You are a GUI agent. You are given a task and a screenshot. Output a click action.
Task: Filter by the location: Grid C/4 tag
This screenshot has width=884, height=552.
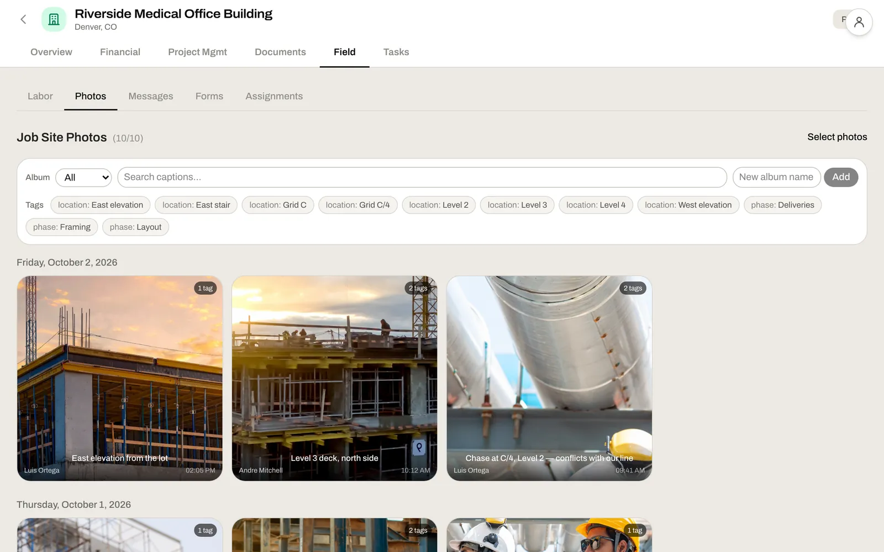coord(358,205)
